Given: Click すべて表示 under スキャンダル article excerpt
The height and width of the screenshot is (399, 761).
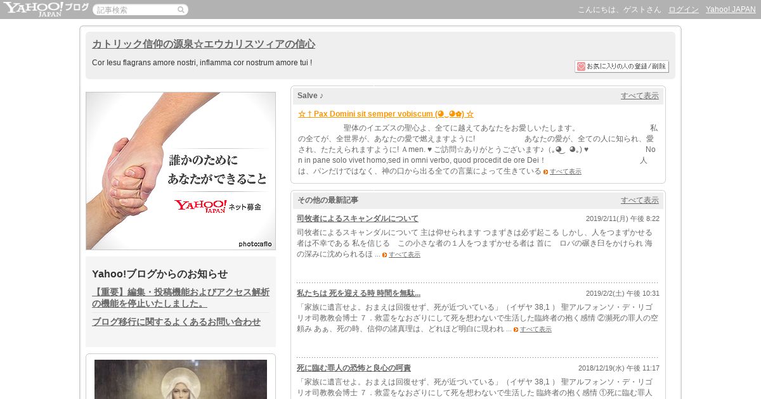Looking at the screenshot, I should [x=404, y=255].
